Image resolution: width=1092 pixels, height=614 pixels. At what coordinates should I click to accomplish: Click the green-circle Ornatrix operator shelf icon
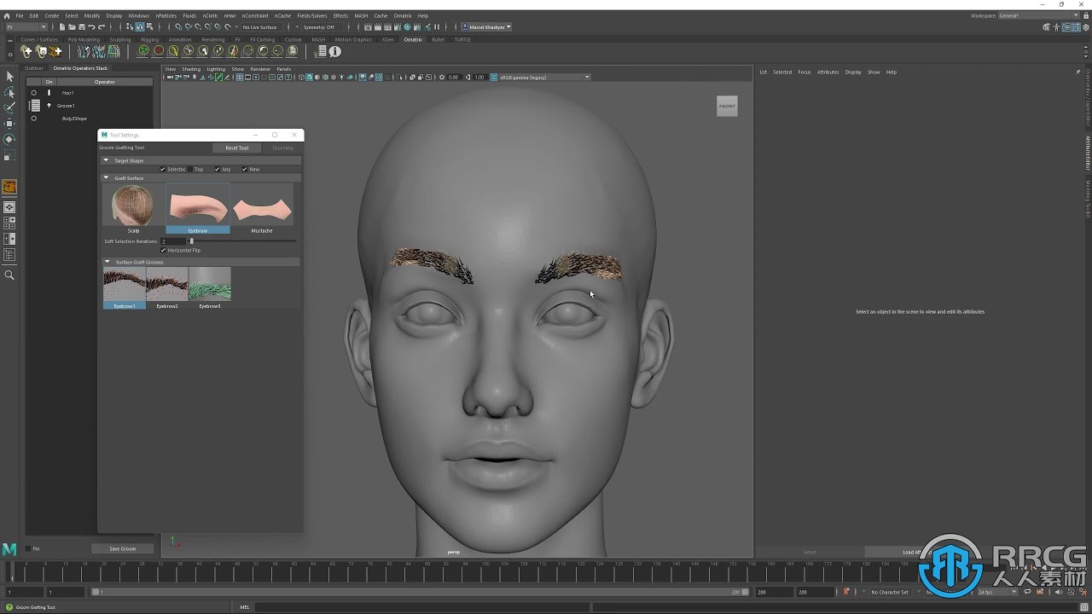tap(143, 51)
